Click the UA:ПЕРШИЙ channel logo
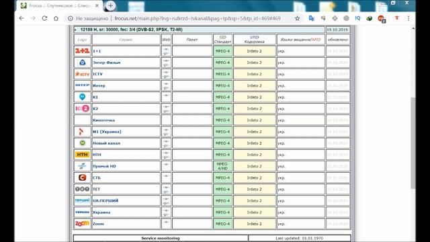 (82, 201)
